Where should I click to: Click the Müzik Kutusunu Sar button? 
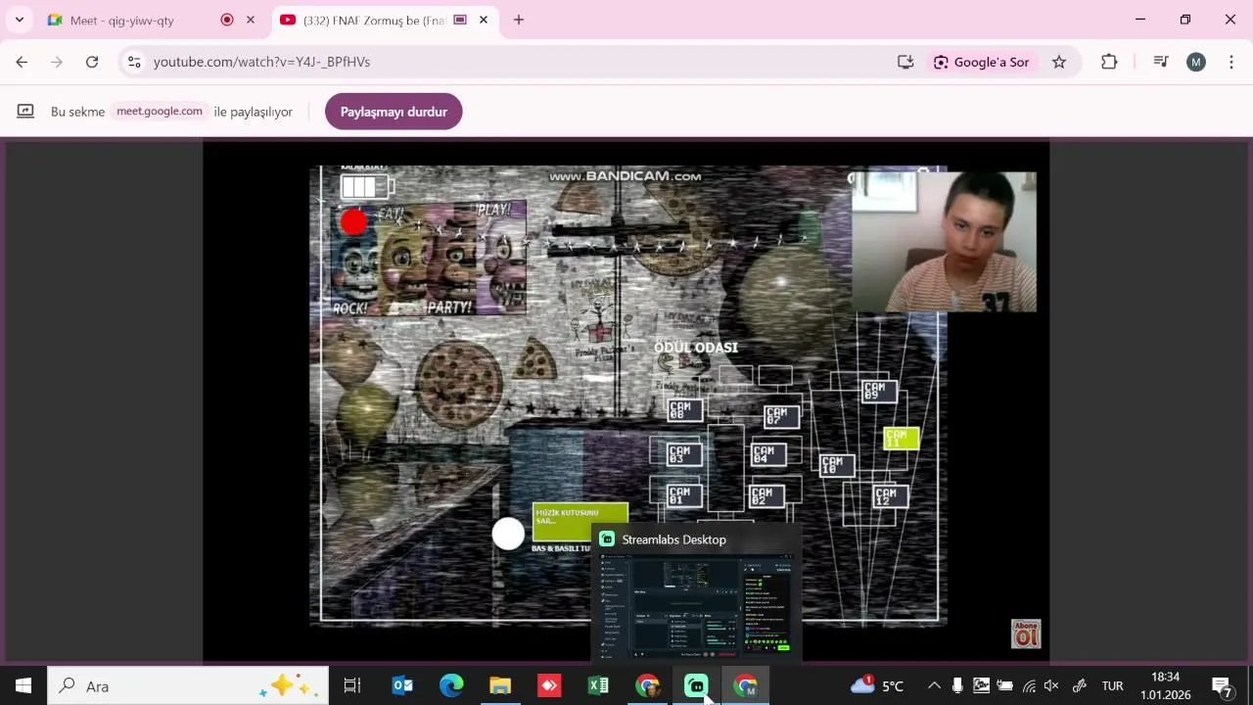[580, 521]
